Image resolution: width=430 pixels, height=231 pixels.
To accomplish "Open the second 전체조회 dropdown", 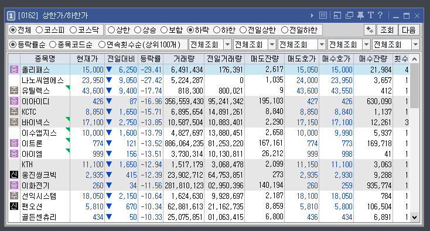I will point(255,44).
